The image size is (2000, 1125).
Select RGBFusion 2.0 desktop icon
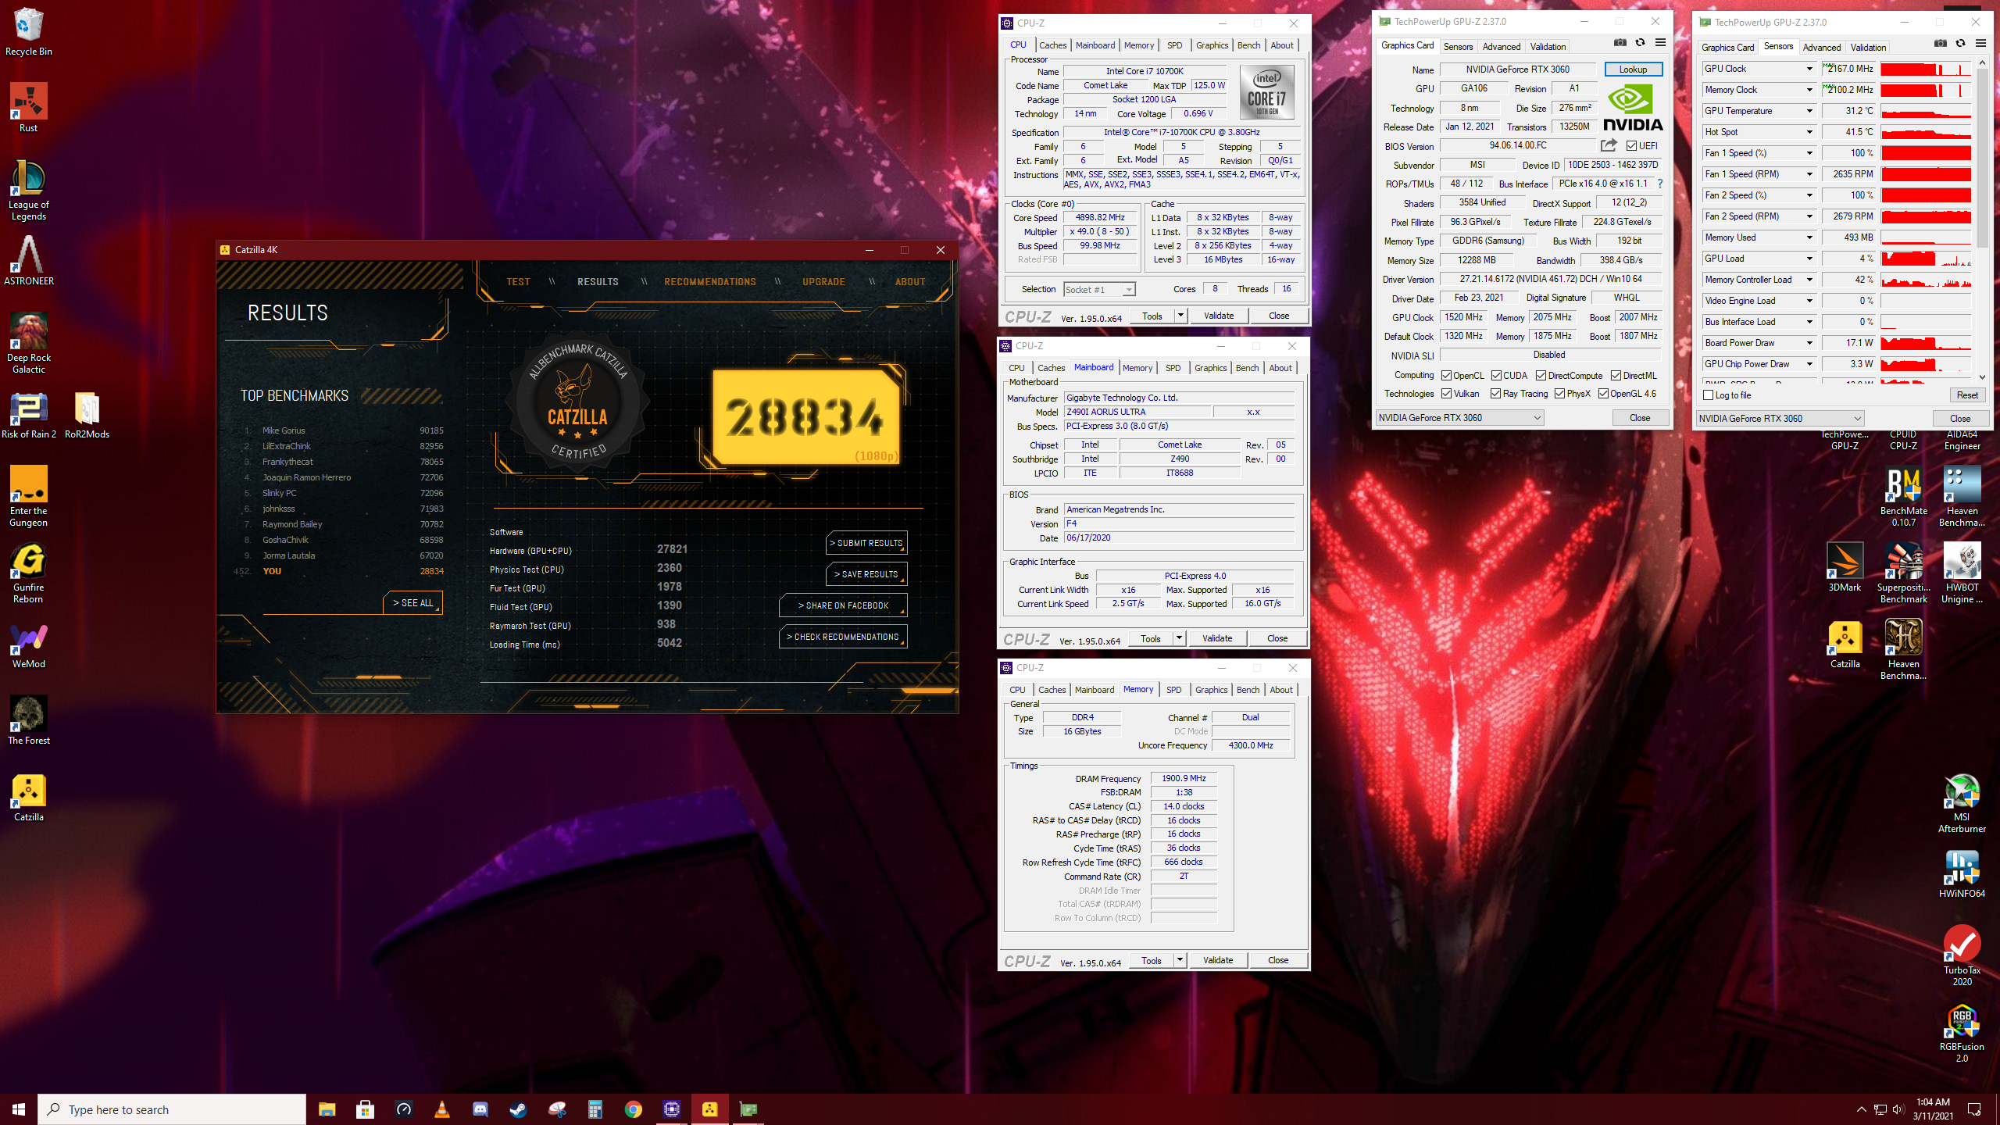click(x=1962, y=1033)
